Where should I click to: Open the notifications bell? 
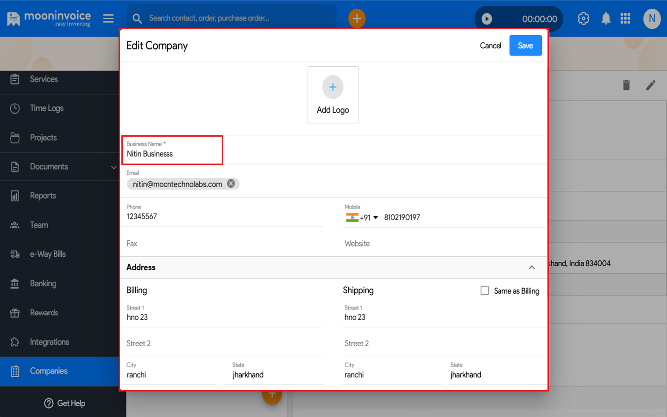tap(606, 19)
